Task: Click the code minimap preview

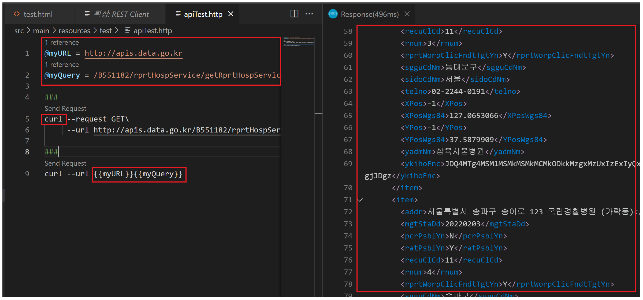Action: coord(299,42)
